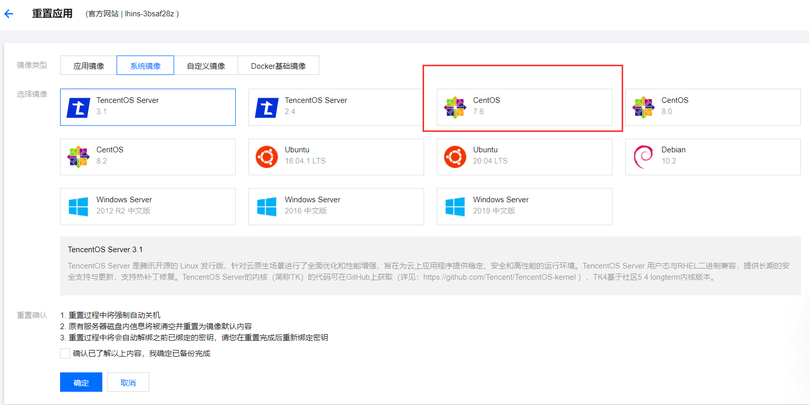Click the 取消 cancel button

(x=128, y=383)
